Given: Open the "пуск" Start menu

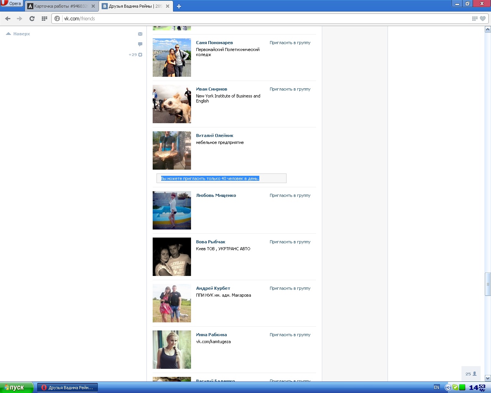Looking at the screenshot, I should (x=16, y=388).
